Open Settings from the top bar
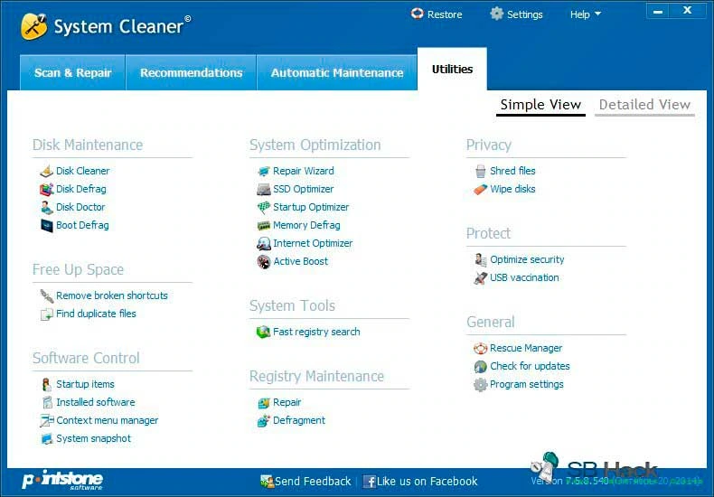This screenshot has width=714, height=497. click(516, 14)
